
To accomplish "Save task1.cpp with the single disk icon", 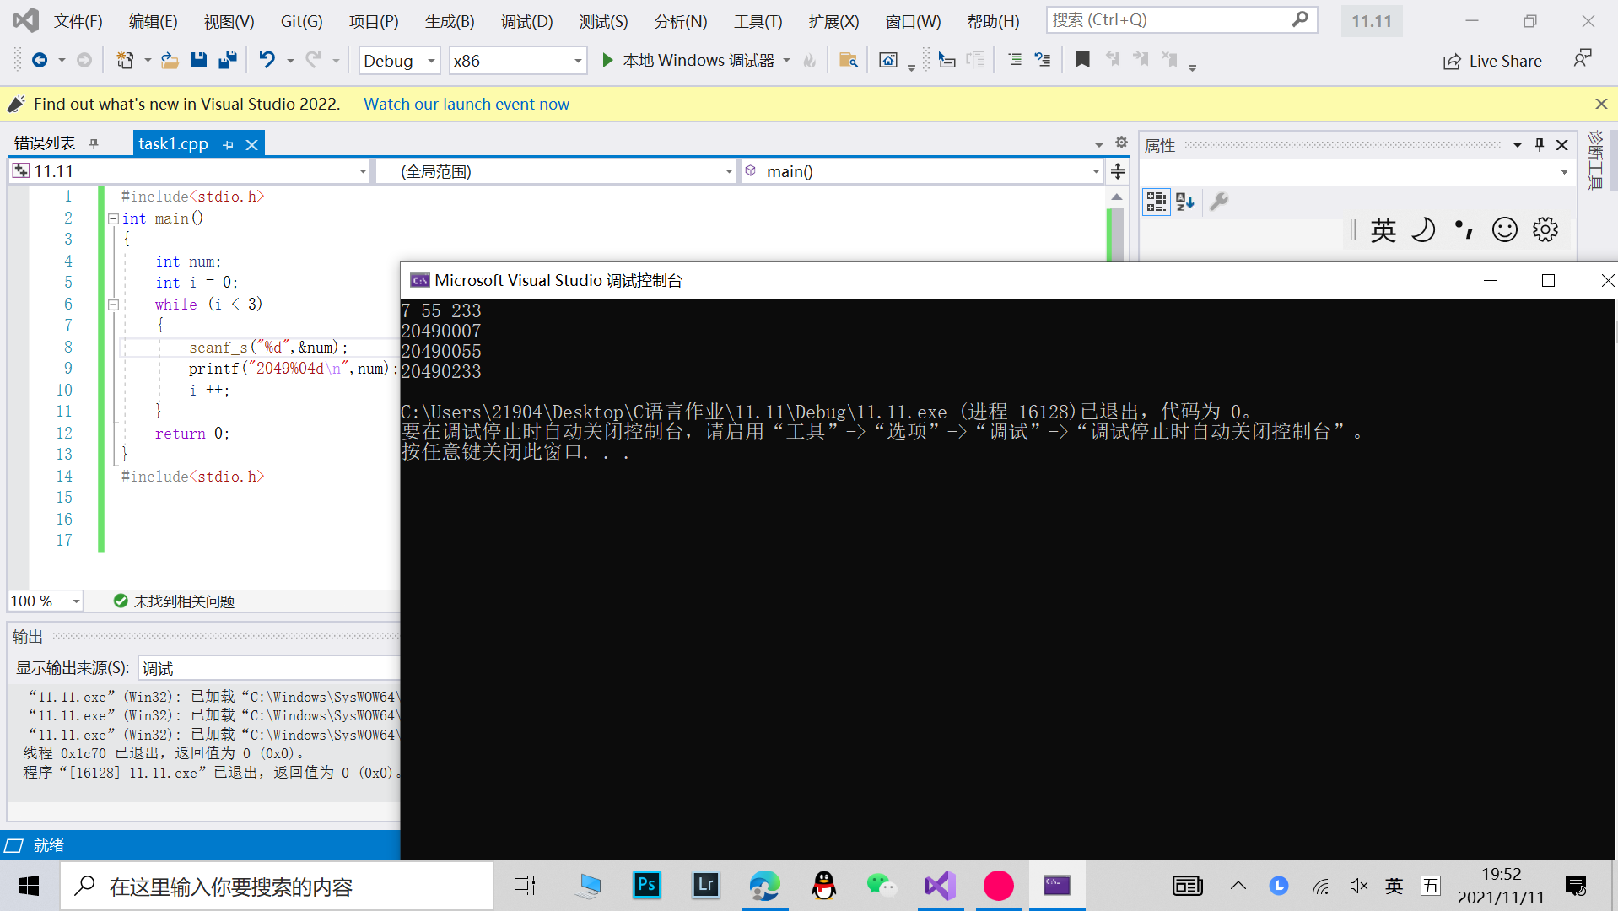I will [199, 60].
